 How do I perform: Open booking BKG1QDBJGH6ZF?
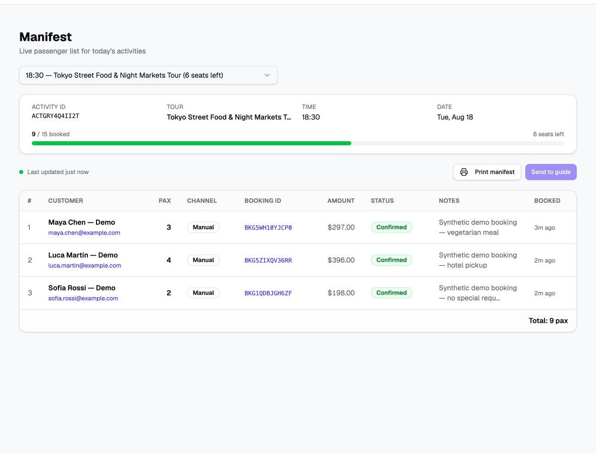tap(268, 293)
